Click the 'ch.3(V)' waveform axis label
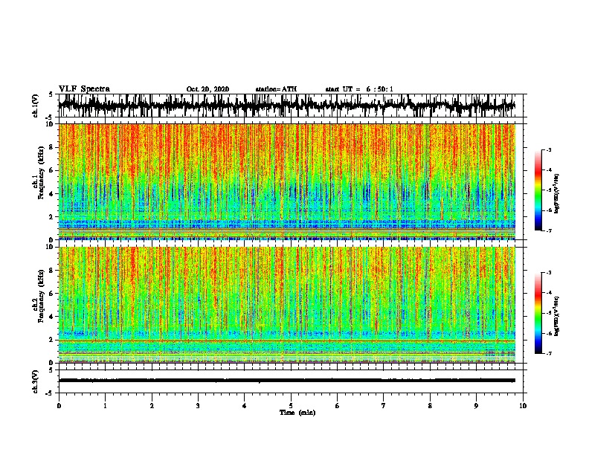This screenshot has height=455, width=589. (x=36, y=381)
